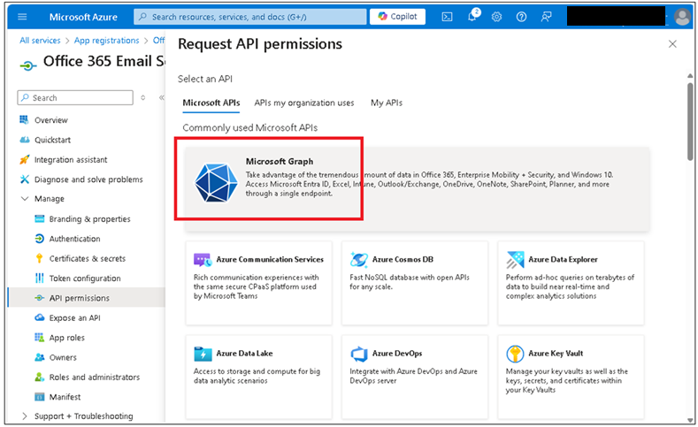Select the Azure Cosmos DB tile

coord(414,283)
